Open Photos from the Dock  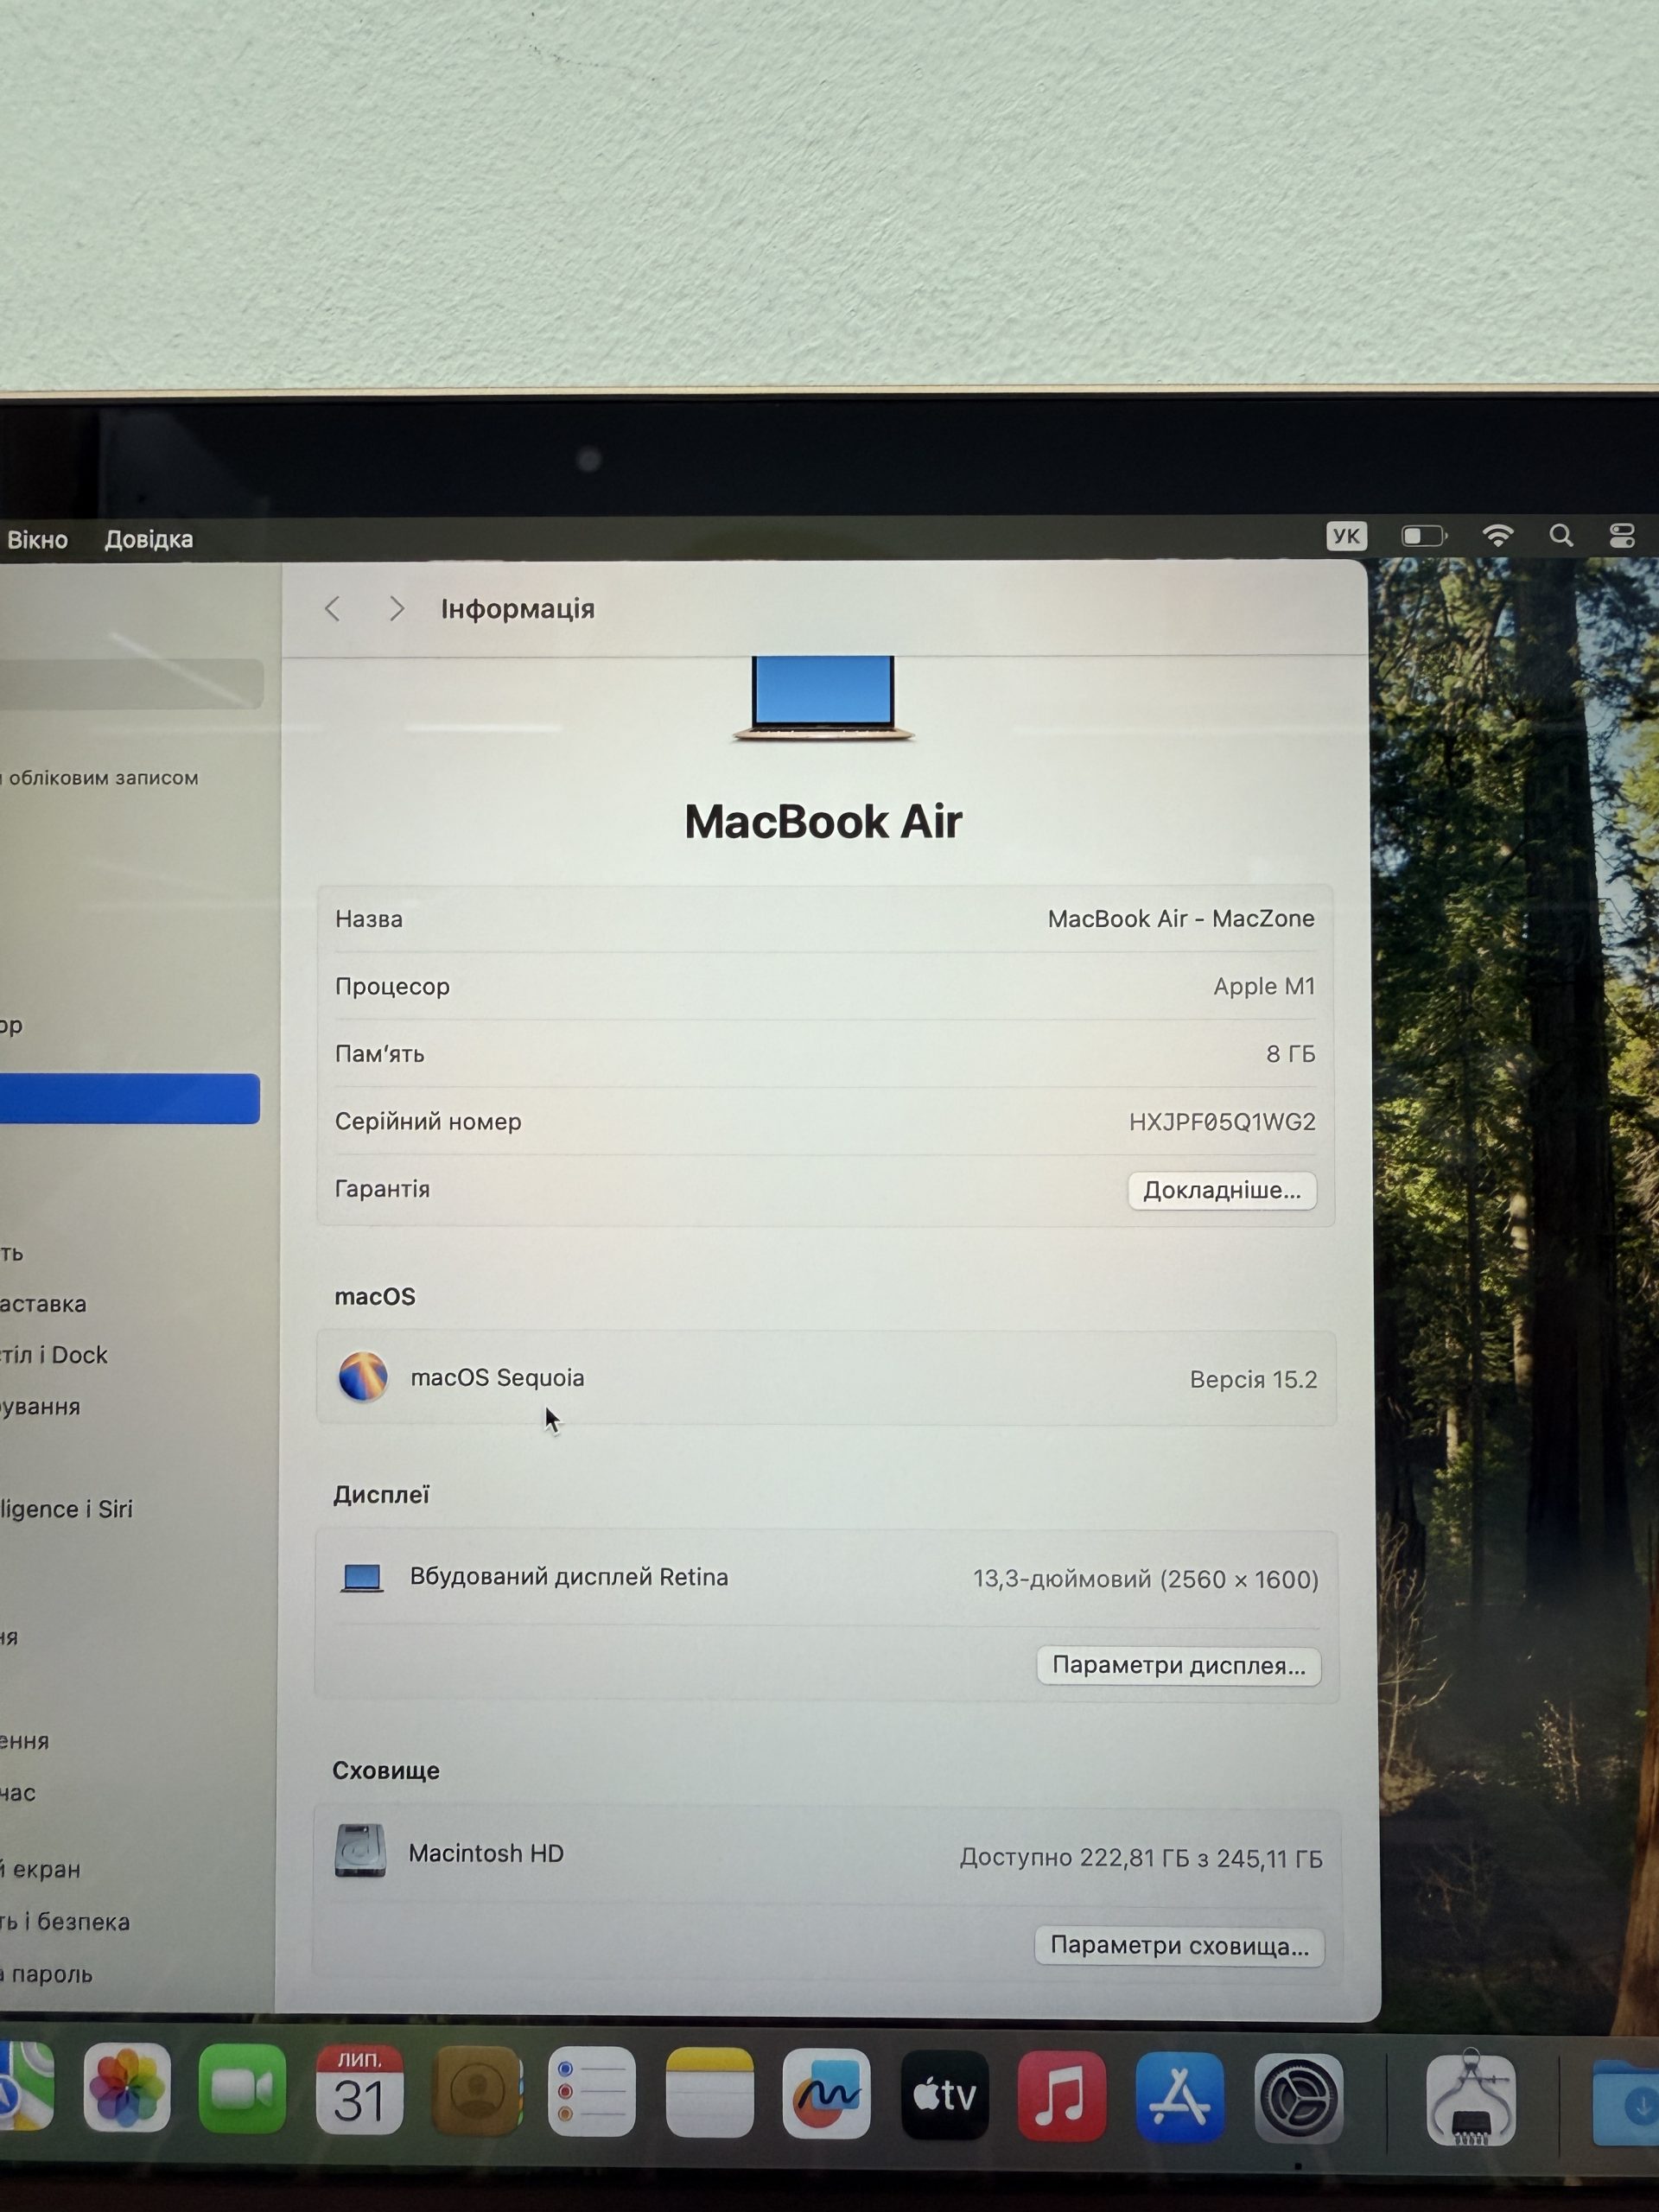[x=127, y=2087]
